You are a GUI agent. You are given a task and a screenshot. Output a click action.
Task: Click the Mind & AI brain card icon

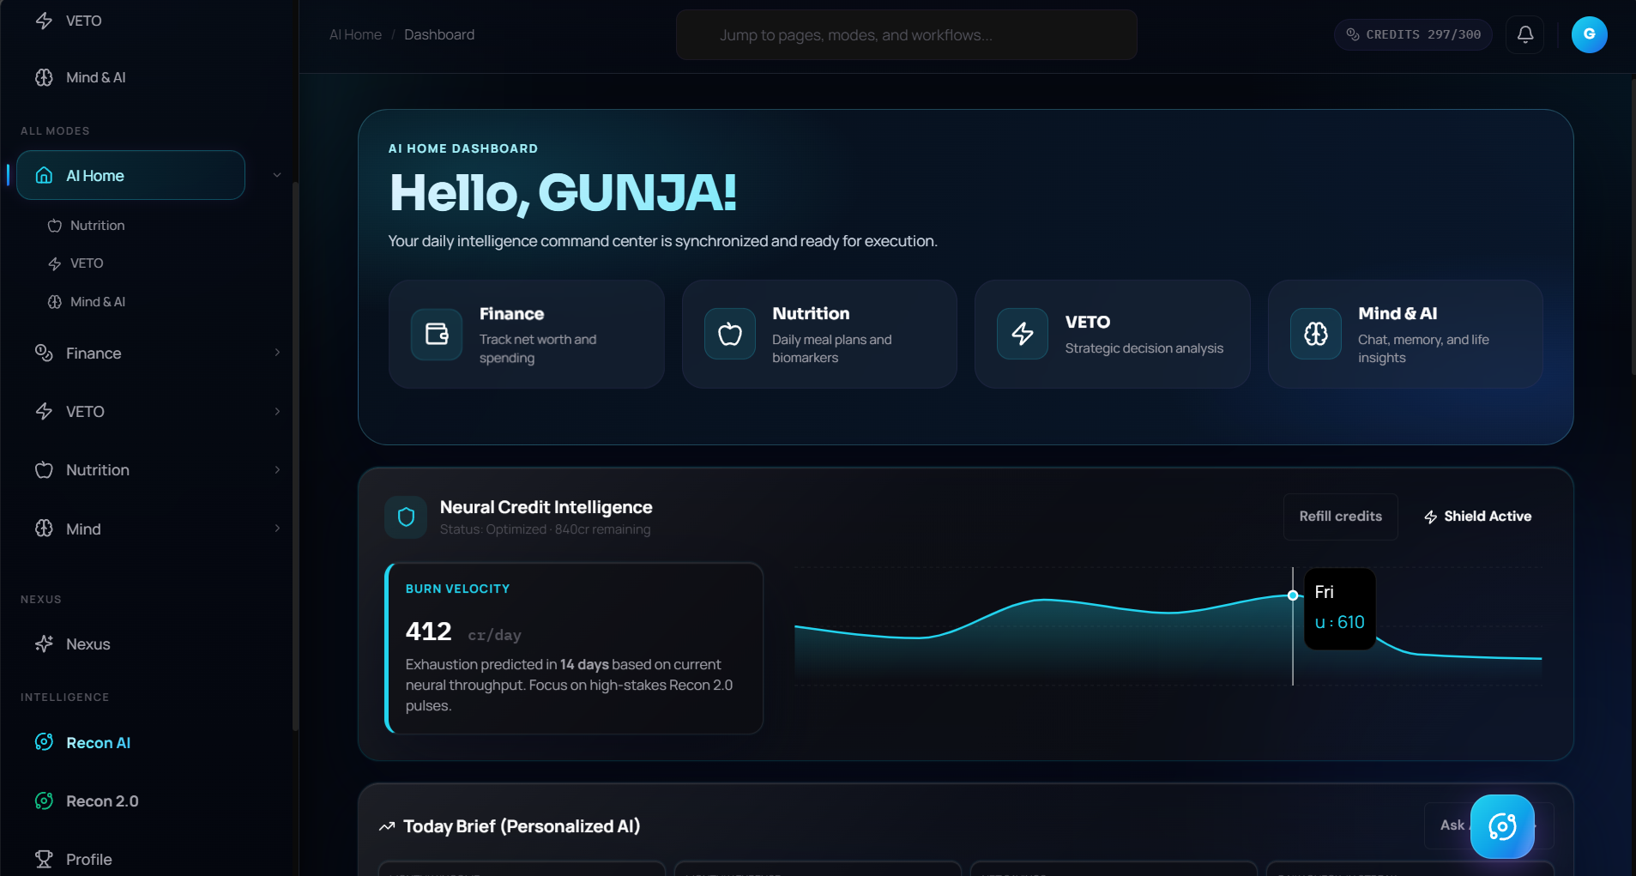coord(1315,334)
